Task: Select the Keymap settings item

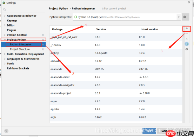Action: click(x=12, y=20)
